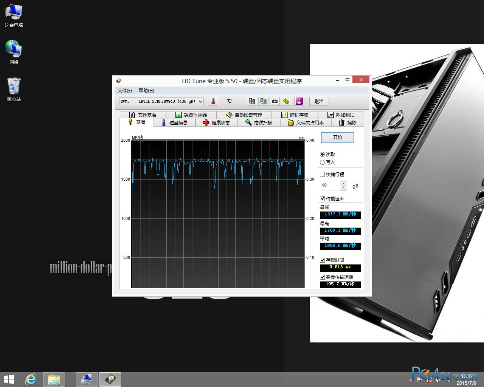The width and height of the screenshot is (484, 387).
Task: Switch to the 随机存取 tab
Action: coord(295,115)
